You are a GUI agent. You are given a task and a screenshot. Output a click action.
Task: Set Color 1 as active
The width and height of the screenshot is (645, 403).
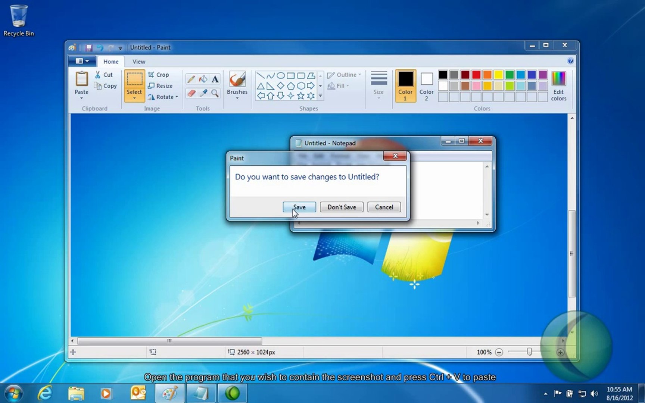405,86
